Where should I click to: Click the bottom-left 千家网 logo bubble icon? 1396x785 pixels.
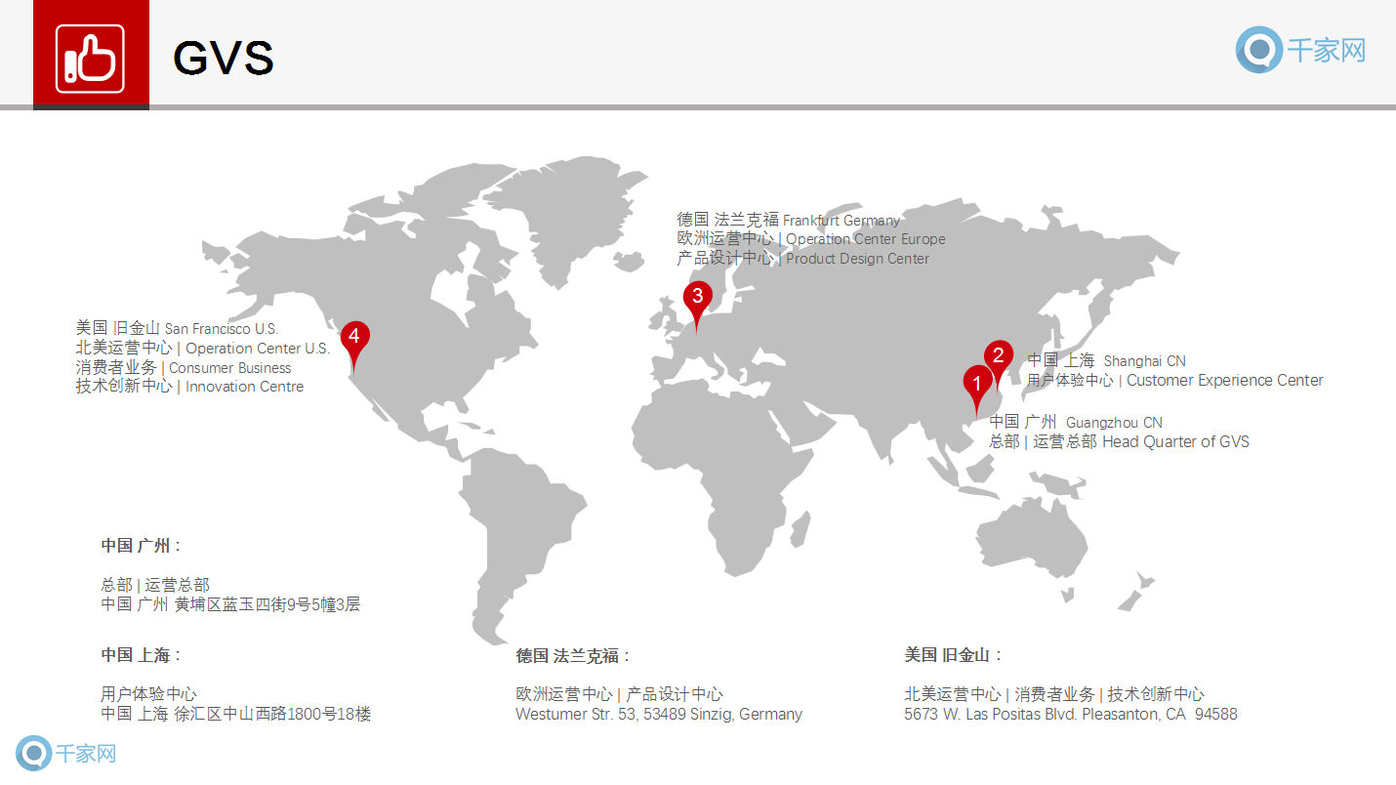33,753
